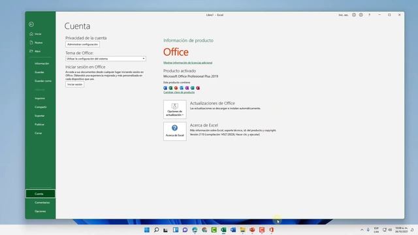The height and width of the screenshot is (235, 418).
Task: Click the sign-in text in the title bar
Action: [x=344, y=15]
